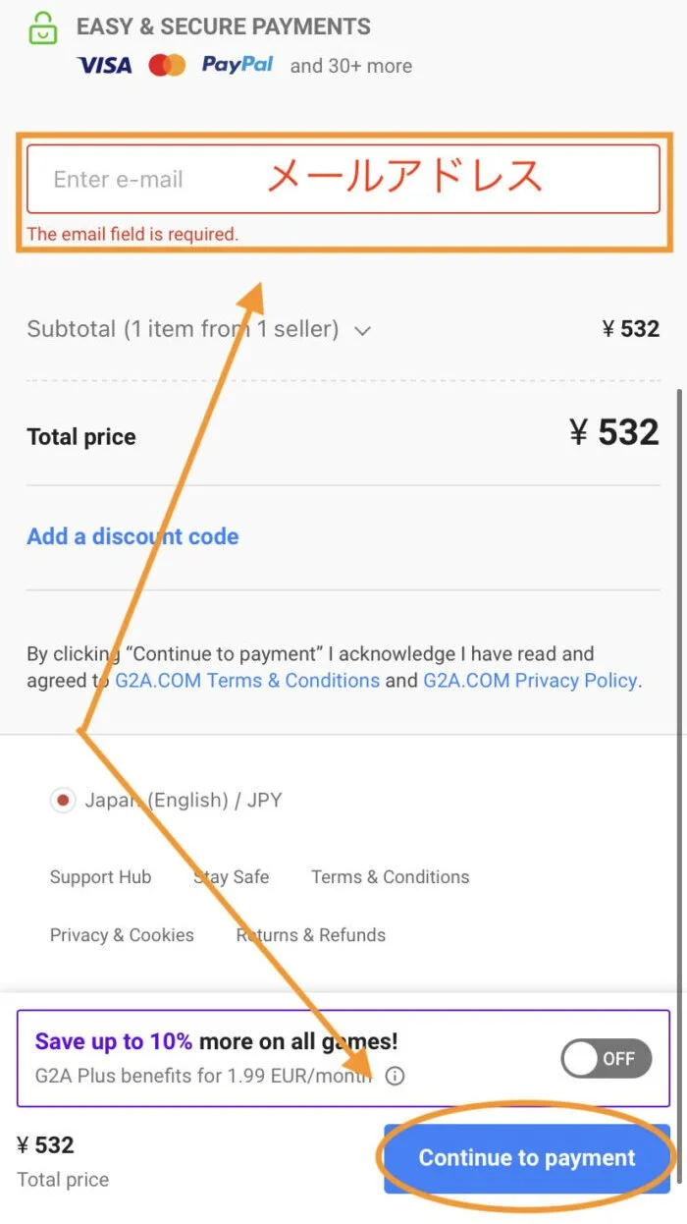
Task: Click Add a discount code link
Action: [x=132, y=536]
